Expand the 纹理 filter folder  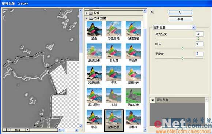87,13
